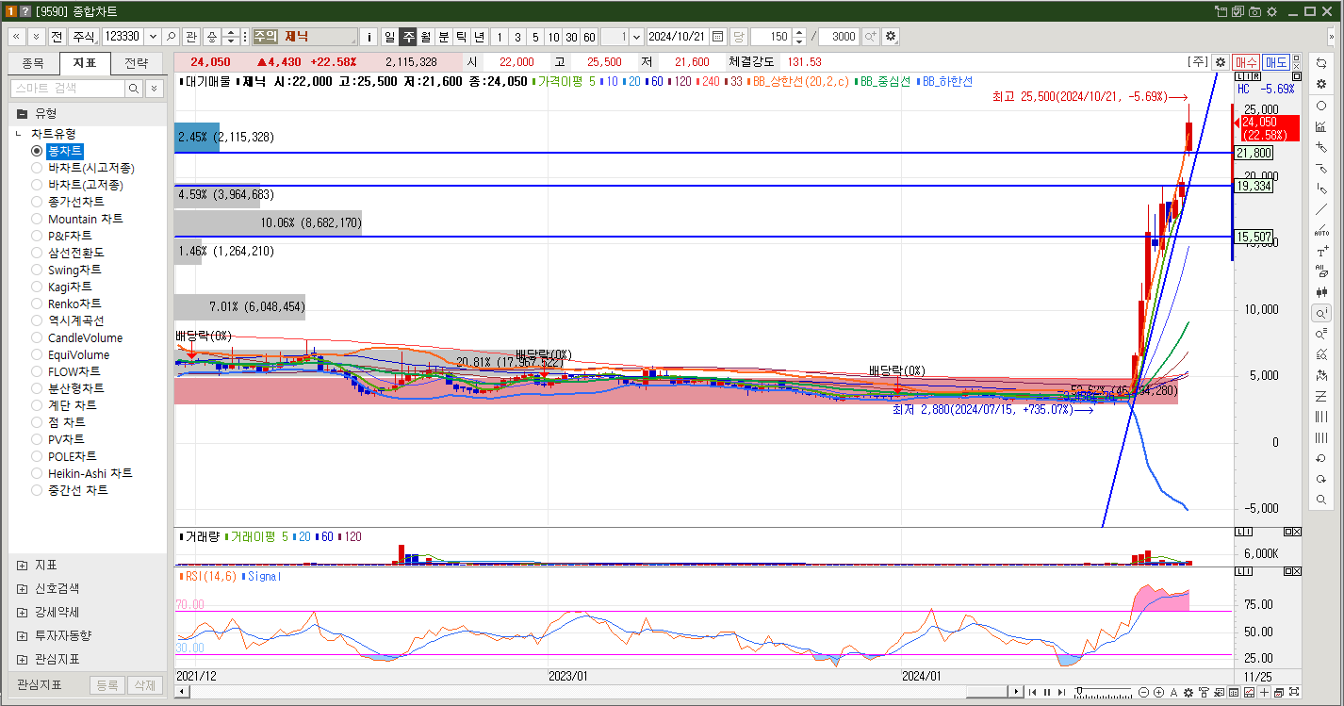Click the zoom in plus icon in the bottom bar

click(1158, 692)
